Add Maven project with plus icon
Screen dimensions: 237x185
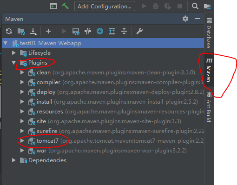pos(48,31)
